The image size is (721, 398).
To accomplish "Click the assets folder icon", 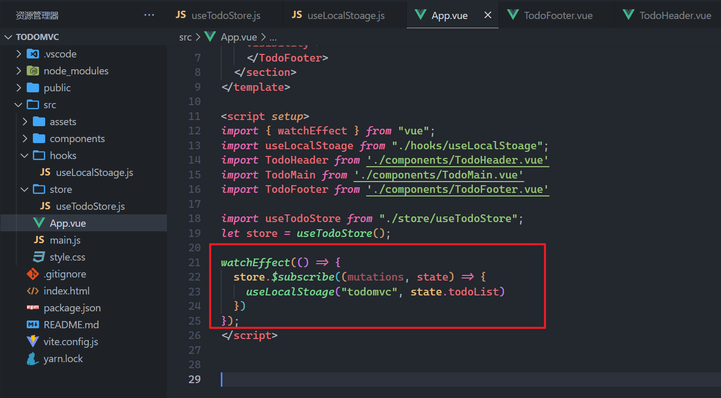I will 39,122.
